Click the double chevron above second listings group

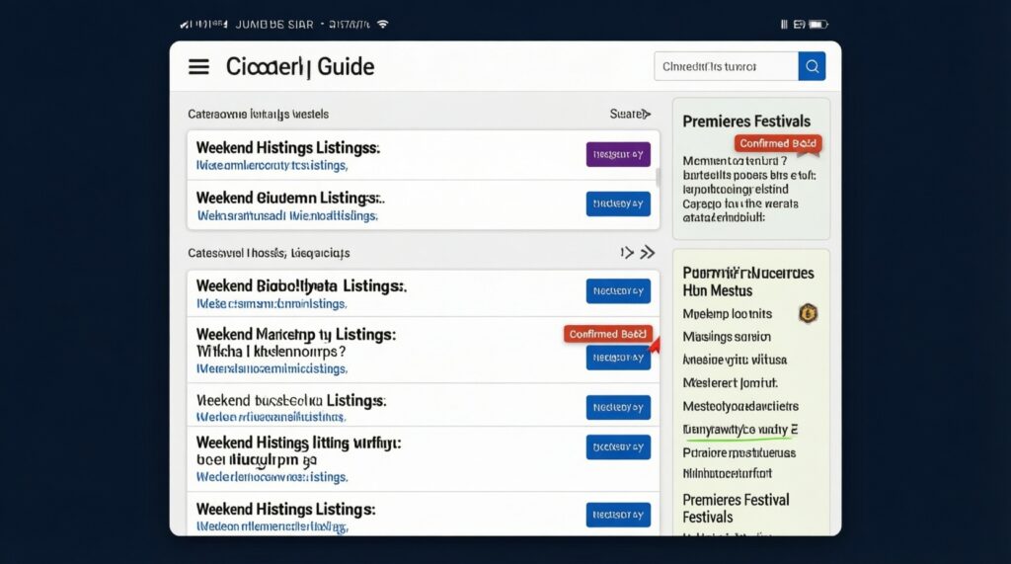(648, 253)
